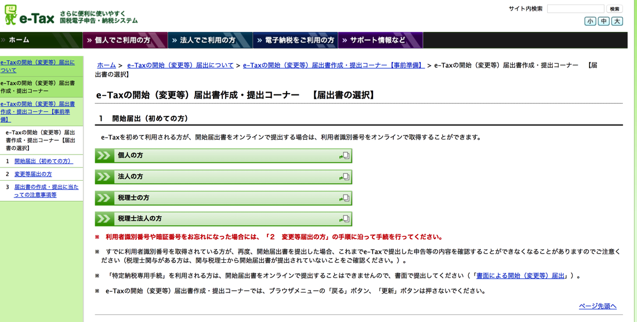
Task: Open sidebar link e-Taxの開始（変更等）届出について
Action: tap(37, 67)
